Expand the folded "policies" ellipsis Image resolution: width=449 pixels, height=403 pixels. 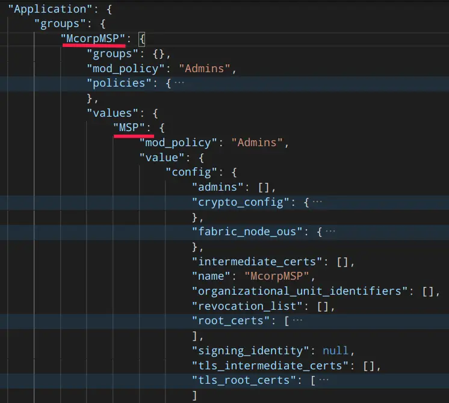(x=179, y=83)
